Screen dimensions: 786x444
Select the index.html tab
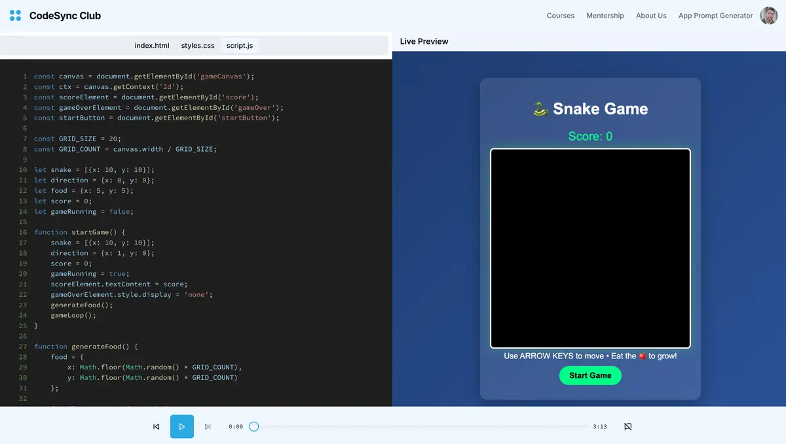pyautogui.click(x=151, y=46)
